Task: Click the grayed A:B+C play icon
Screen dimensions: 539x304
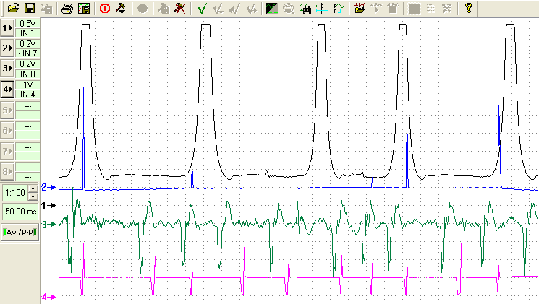Action: (376, 8)
